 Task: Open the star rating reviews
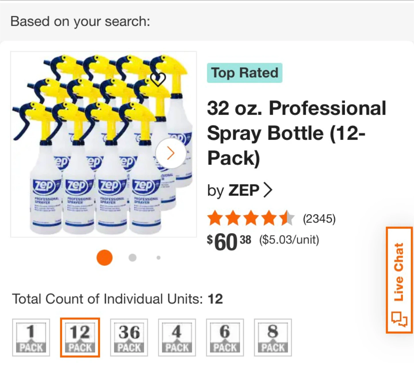point(251,219)
